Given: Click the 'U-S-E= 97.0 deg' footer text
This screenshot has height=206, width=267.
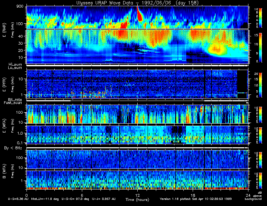Looking at the screenshot, I should pos(75,199).
